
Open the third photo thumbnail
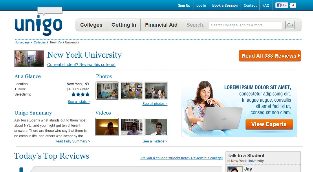[x=156, y=90]
